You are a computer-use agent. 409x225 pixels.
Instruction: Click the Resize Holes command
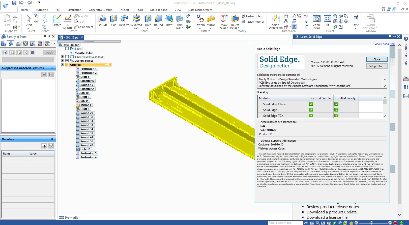252,16
